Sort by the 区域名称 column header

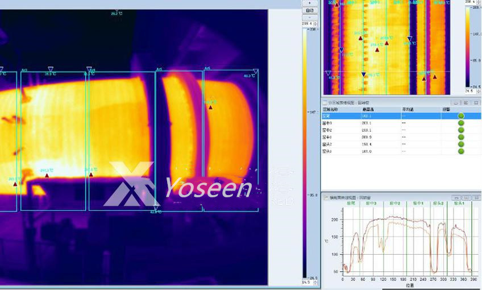point(341,110)
